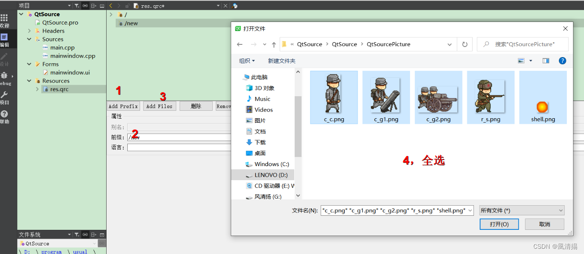Viewport: 584px width, 254px height.
Task: Select mainwindow.cpp in the project tree
Action: [73, 56]
